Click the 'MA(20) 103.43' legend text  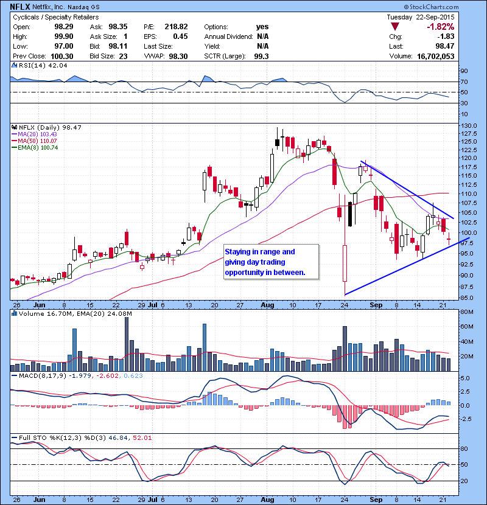pos(37,134)
